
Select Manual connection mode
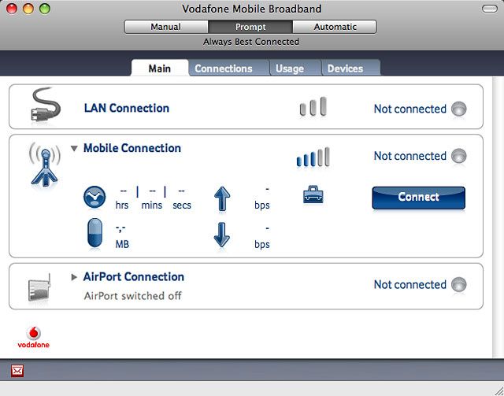165,27
